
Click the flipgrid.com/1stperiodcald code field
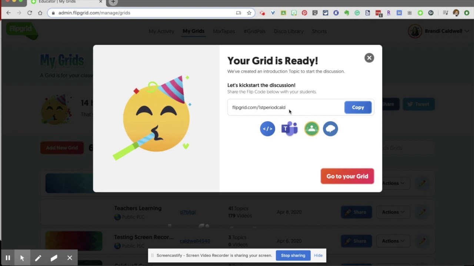[x=286, y=107]
